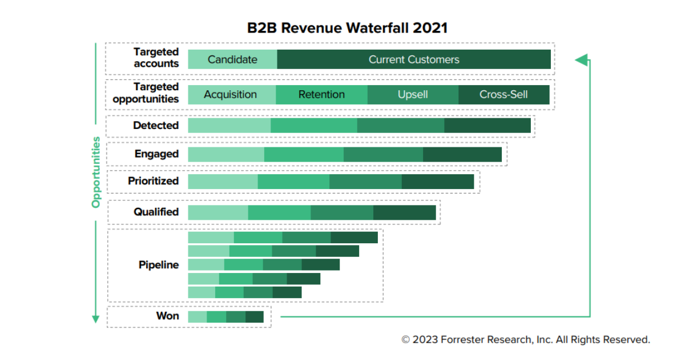The height and width of the screenshot is (358, 685).
Task: Select the 'Won' row label
Action: [167, 316]
